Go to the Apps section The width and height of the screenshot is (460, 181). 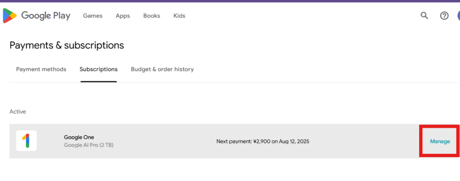tap(123, 16)
